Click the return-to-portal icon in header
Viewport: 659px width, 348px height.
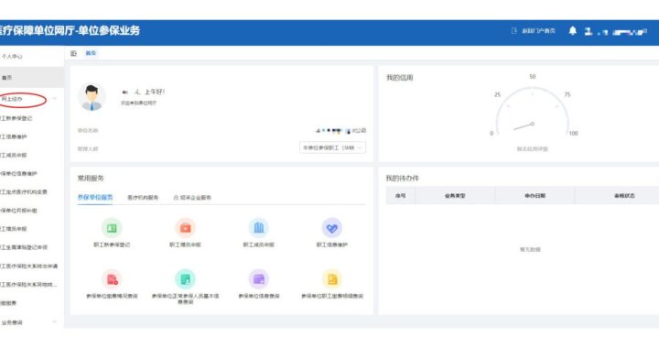click(x=514, y=31)
